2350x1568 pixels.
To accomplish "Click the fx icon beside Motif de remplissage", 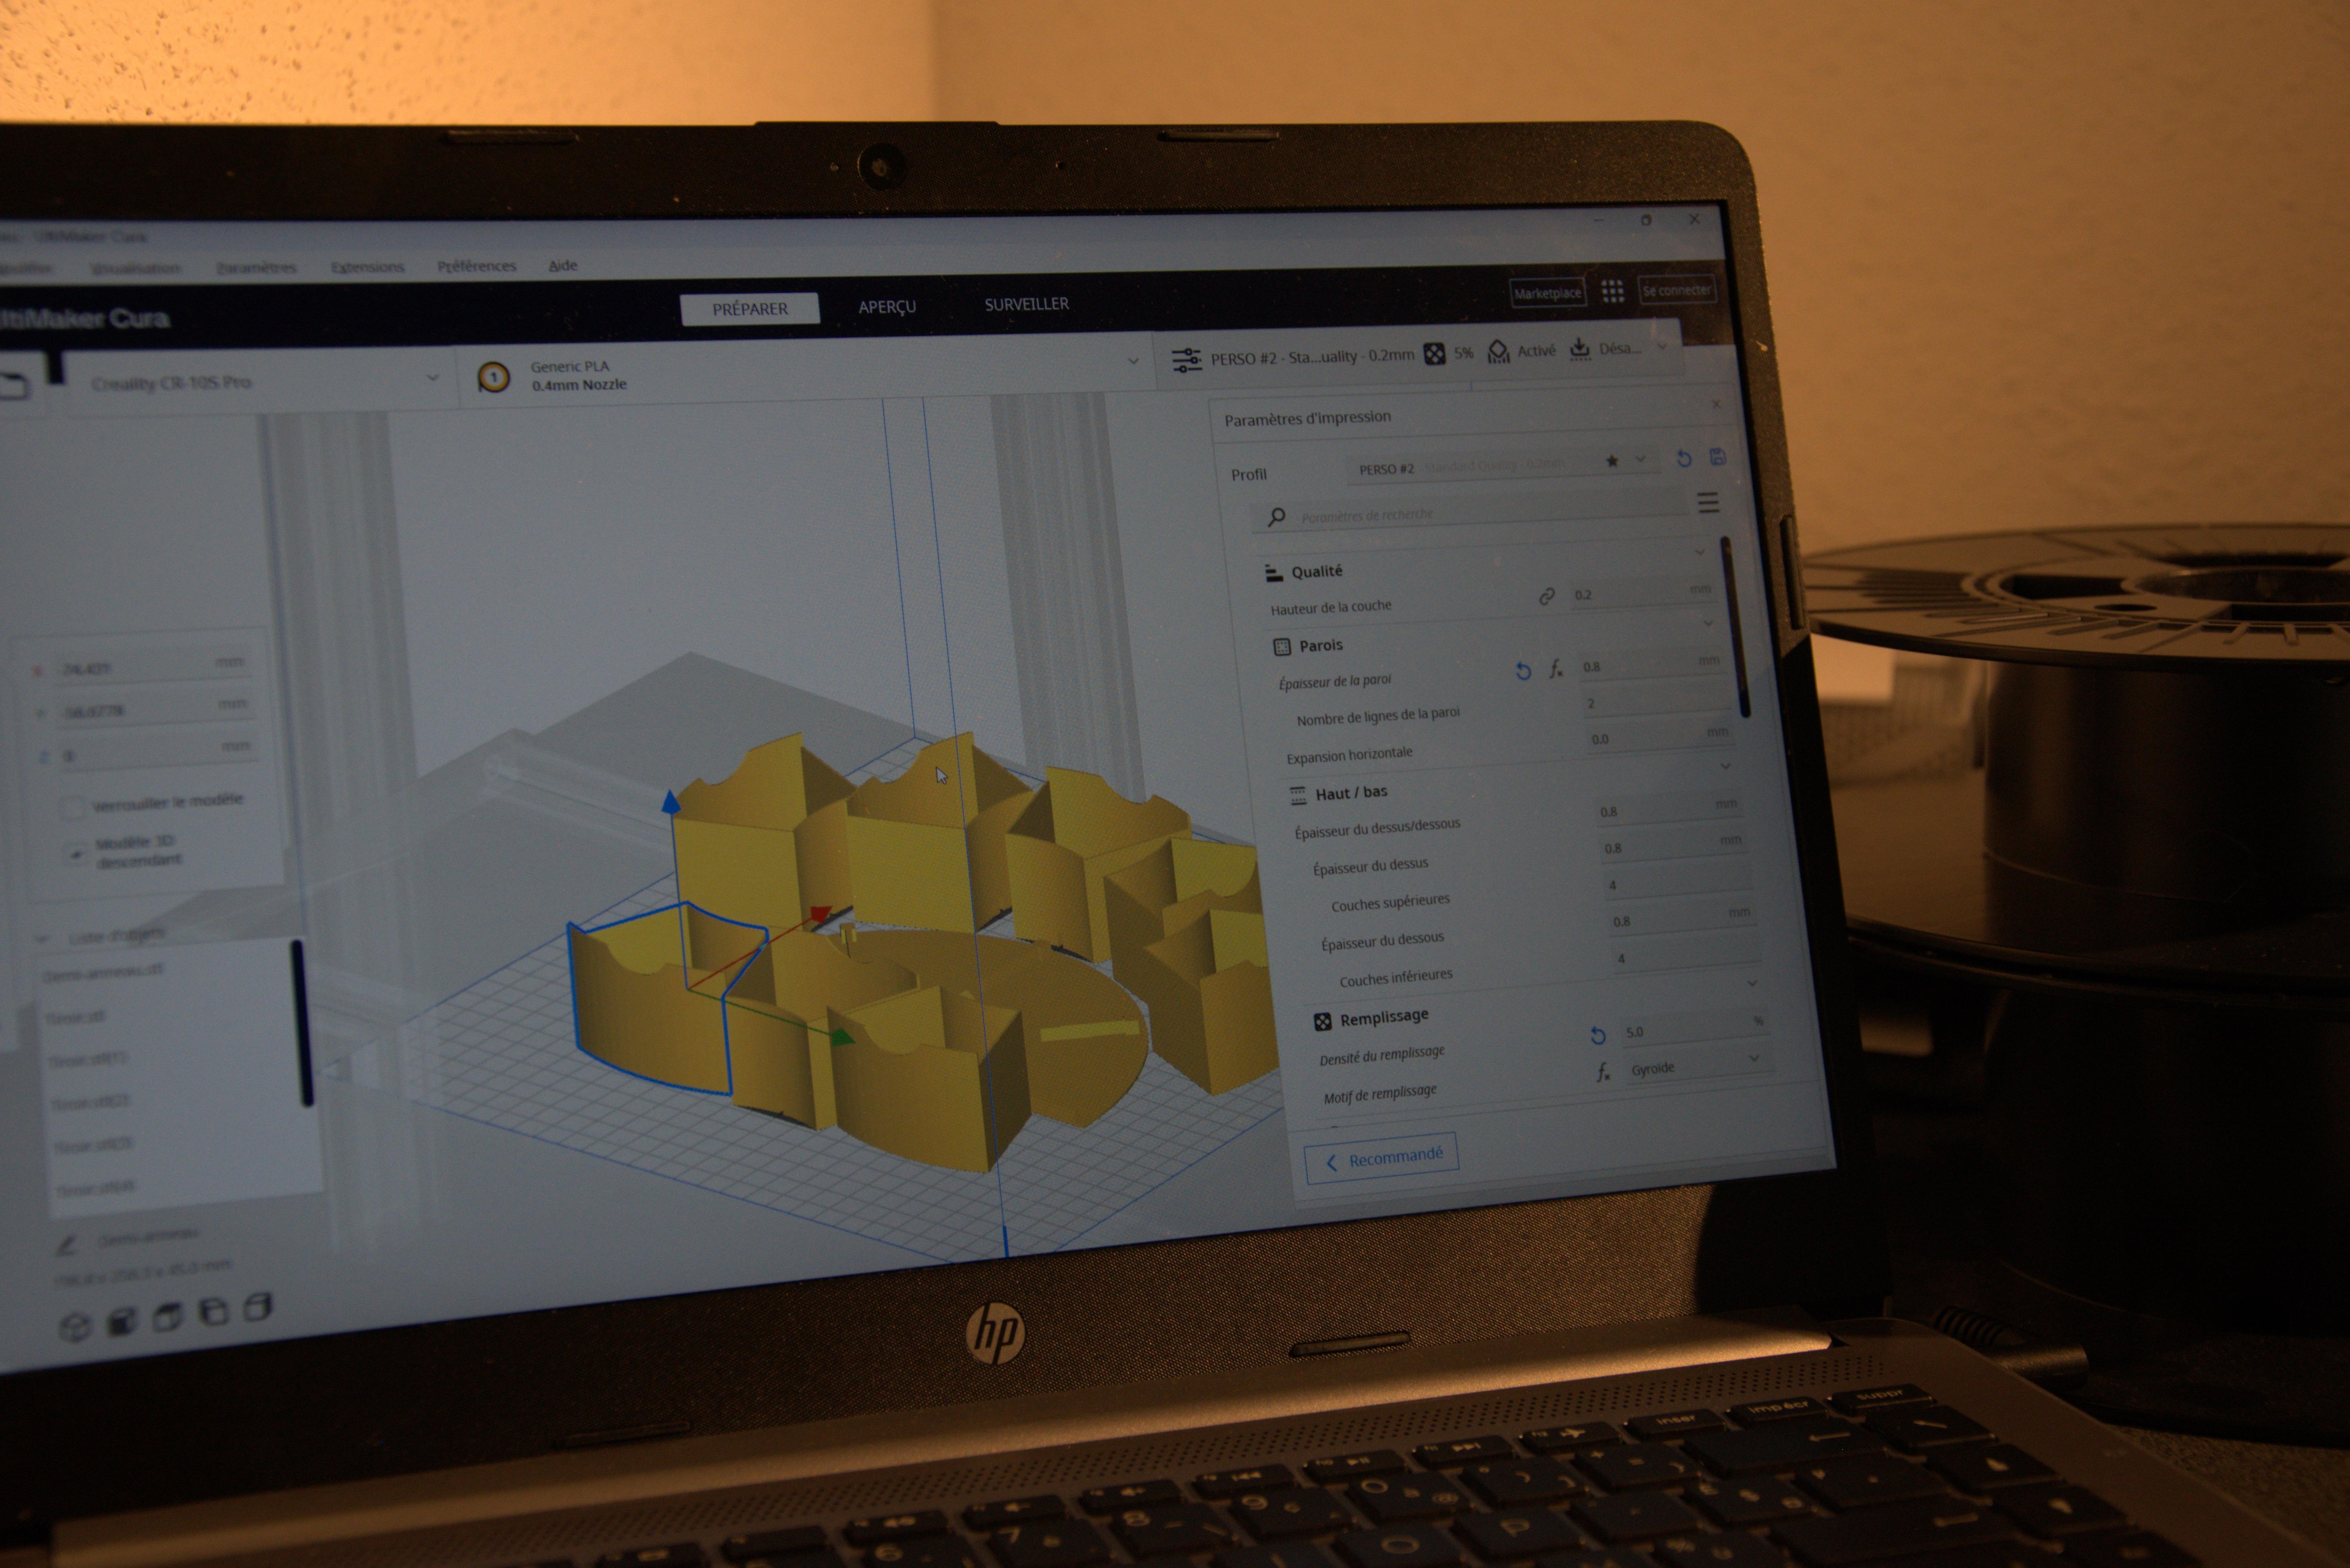I will pyautogui.click(x=1604, y=1072).
